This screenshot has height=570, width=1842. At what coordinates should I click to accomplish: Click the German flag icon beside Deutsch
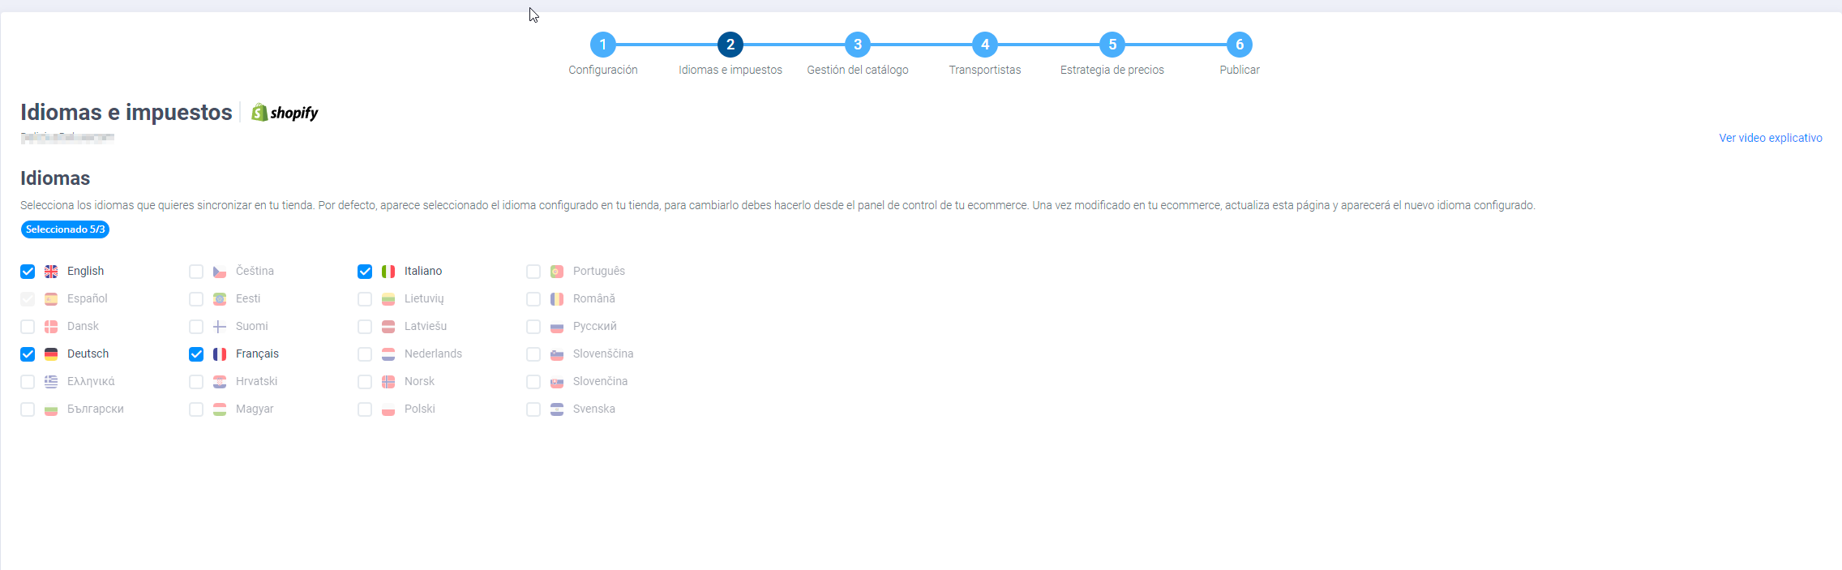(x=51, y=354)
